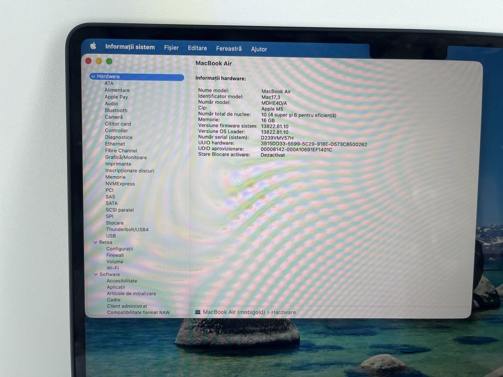503x377 pixels.
Task: Click the model number value MDHE4D/A
Action: pyautogui.click(x=274, y=103)
